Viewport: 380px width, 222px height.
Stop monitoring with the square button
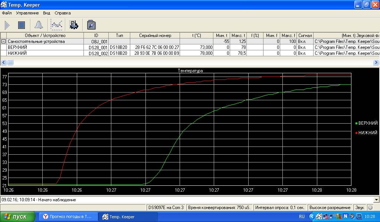22,25
